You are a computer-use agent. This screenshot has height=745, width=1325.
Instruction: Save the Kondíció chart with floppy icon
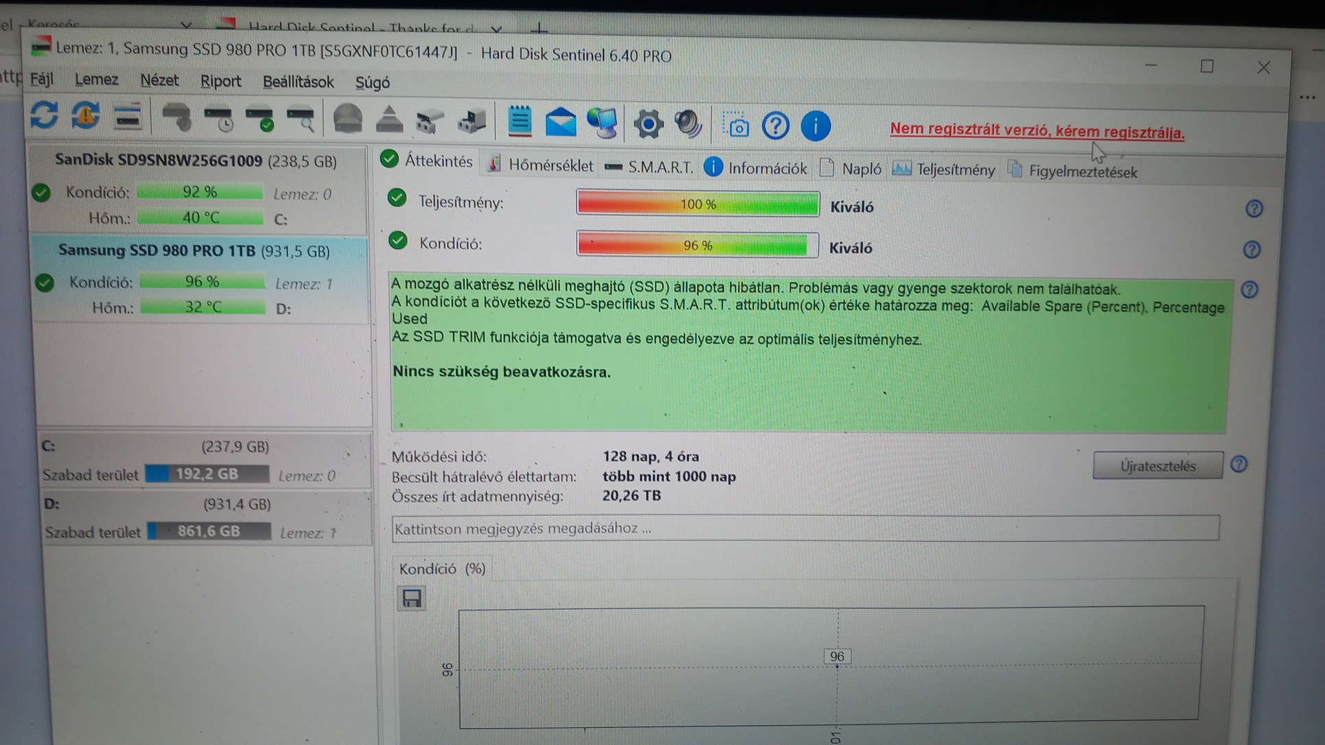click(412, 599)
